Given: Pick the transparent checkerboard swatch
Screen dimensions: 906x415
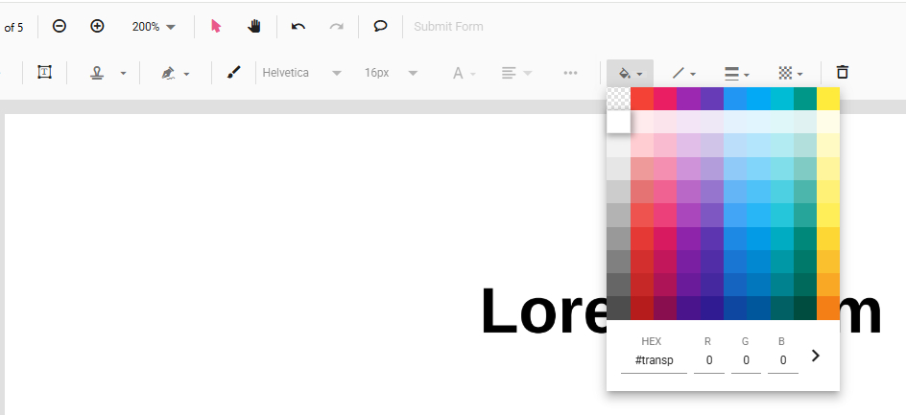Looking at the screenshot, I should click(x=619, y=99).
